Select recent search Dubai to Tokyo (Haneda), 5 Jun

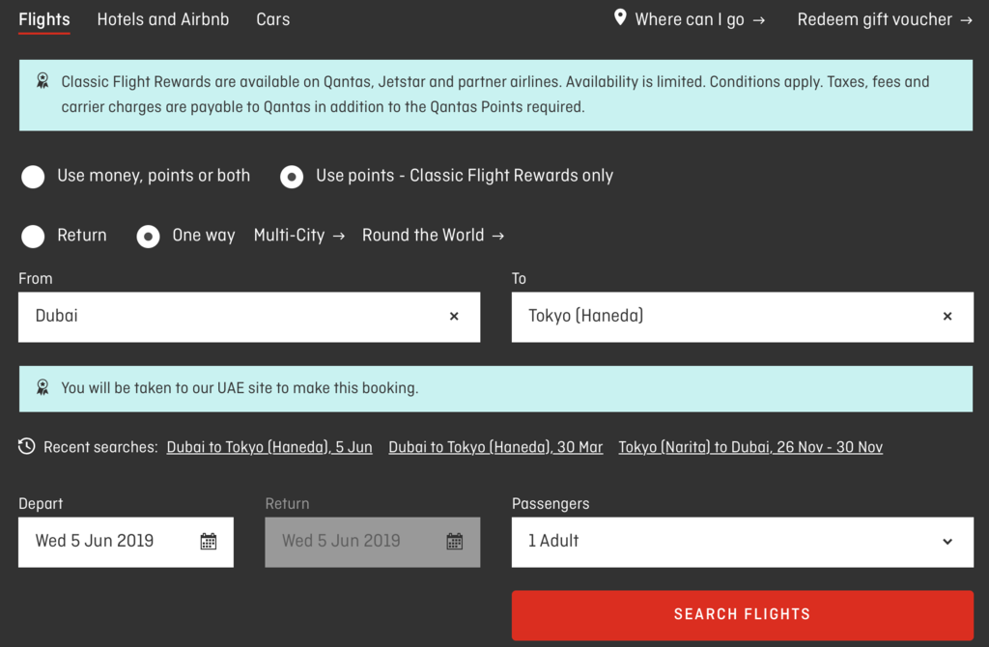coord(269,447)
